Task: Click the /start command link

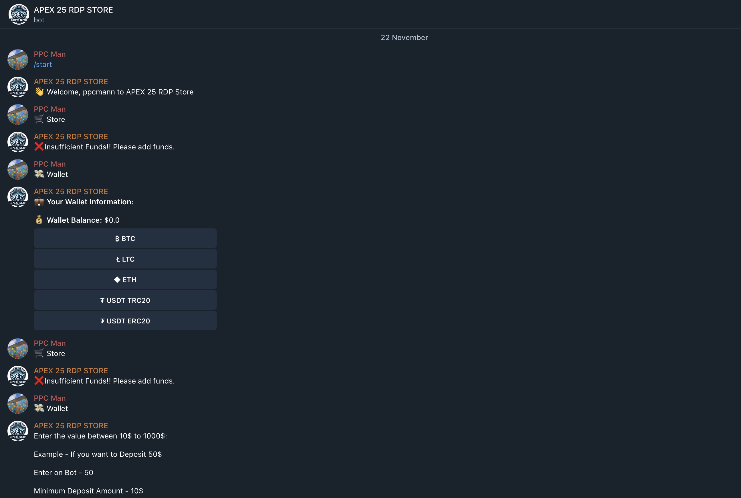Action: coord(43,64)
